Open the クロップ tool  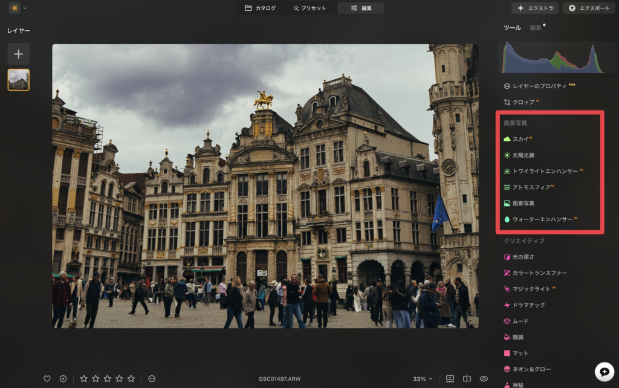(522, 102)
